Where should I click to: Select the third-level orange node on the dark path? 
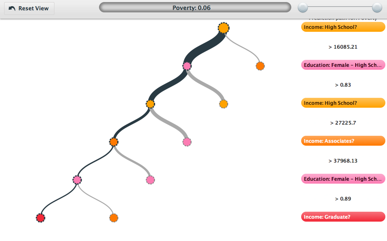pyautogui.click(x=150, y=104)
